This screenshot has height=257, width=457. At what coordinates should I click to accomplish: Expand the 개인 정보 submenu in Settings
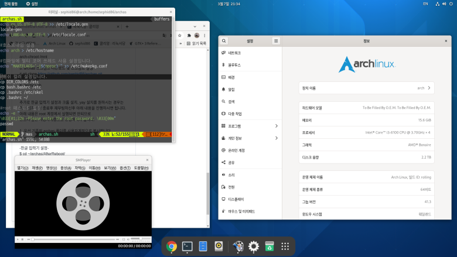coord(277,138)
